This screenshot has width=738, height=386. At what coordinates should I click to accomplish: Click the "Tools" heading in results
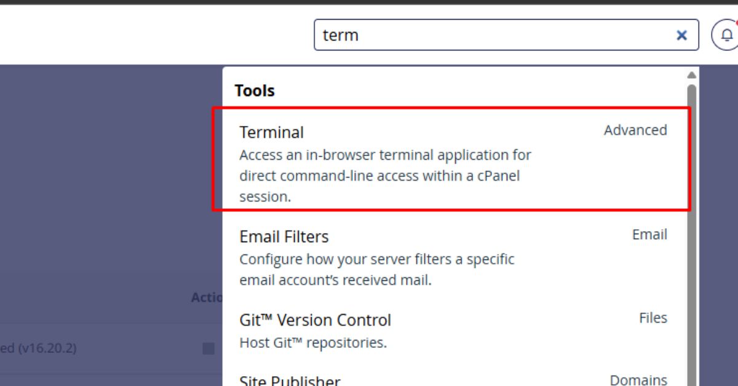(255, 91)
